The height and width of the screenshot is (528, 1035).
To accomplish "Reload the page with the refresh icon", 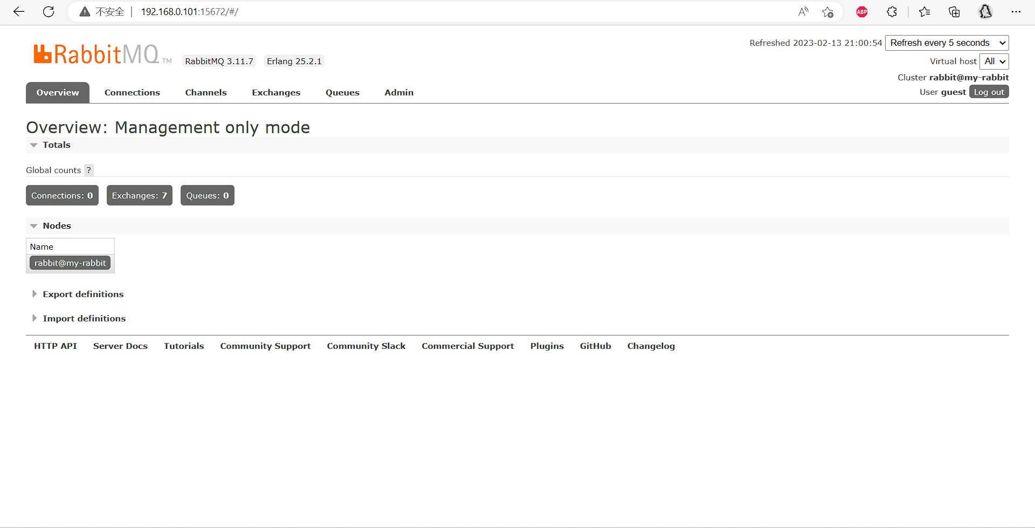I will (x=49, y=12).
